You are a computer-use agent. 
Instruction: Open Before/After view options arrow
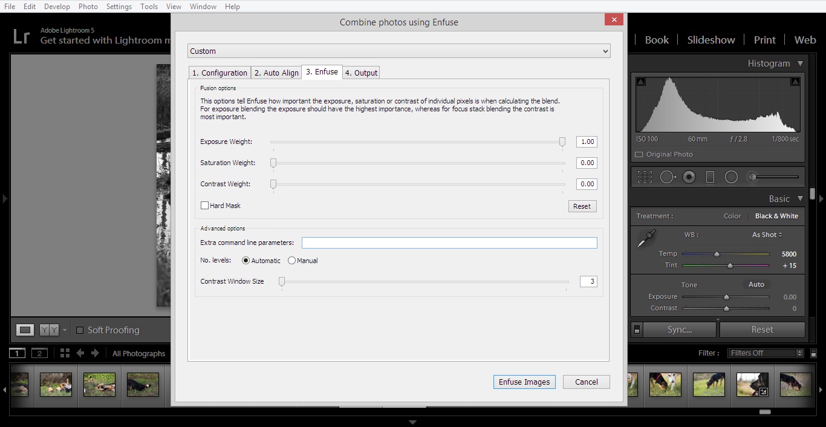coord(65,330)
